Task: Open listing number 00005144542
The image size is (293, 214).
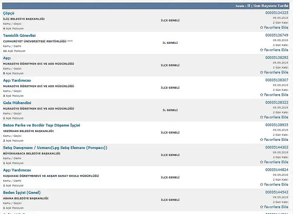Action: click(x=277, y=192)
